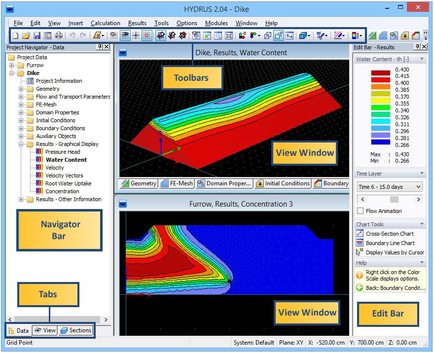Click the Undo arrow icon
This screenshot has height=353, width=434.
(x=72, y=35)
